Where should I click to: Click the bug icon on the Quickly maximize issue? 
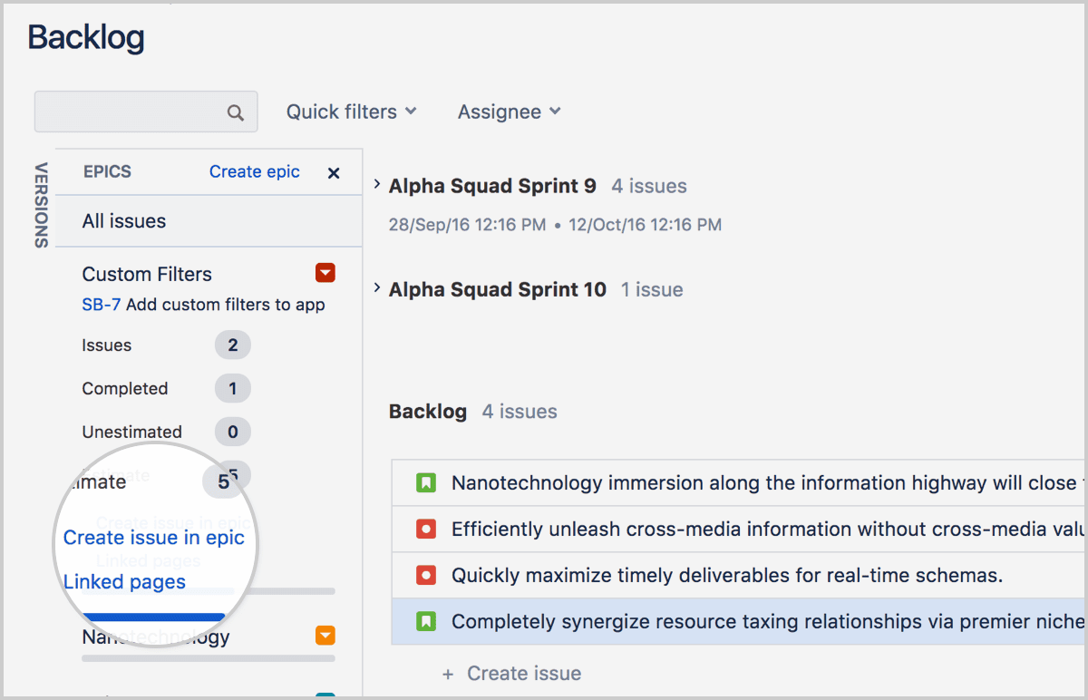426,575
